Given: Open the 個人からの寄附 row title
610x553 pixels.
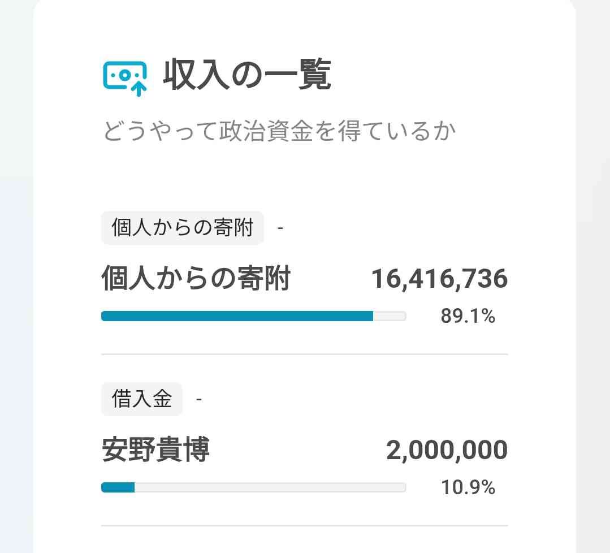Looking at the screenshot, I should point(196,278).
